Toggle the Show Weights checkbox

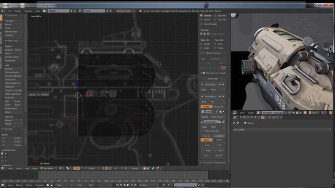click(x=202, y=24)
